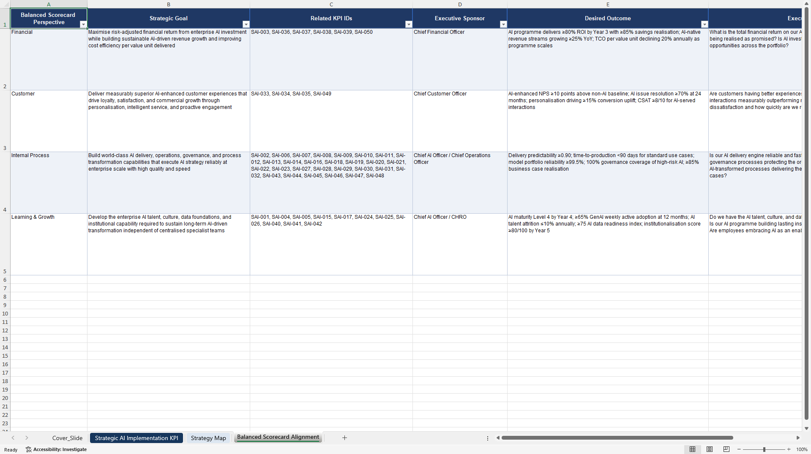Click the Financial perspective cell
This screenshot has width=811, height=454.
pyautogui.click(x=49, y=59)
